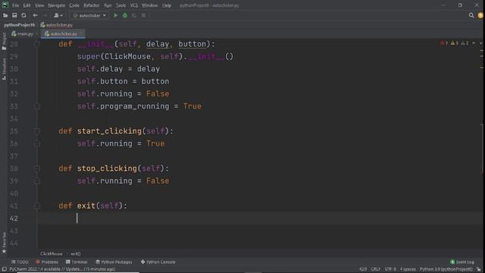The height and width of the screenshot is (273, 485).
Task: Click the PyCharm logo icon
Action: [5, 5]
